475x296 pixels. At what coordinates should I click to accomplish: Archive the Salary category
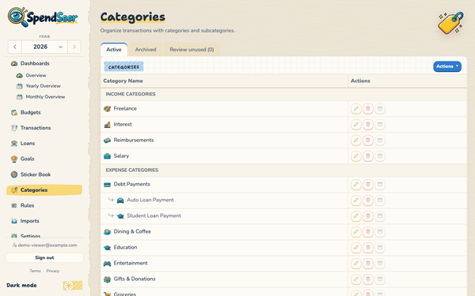pos(380,155)
